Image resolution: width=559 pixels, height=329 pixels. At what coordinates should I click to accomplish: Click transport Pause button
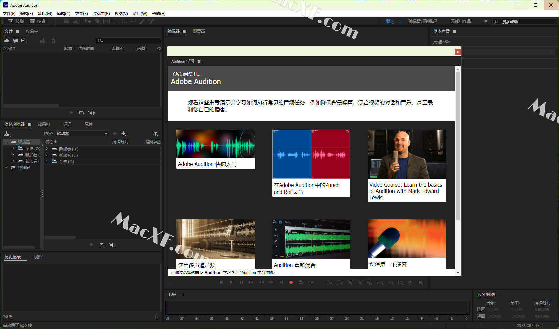(241, 282)
